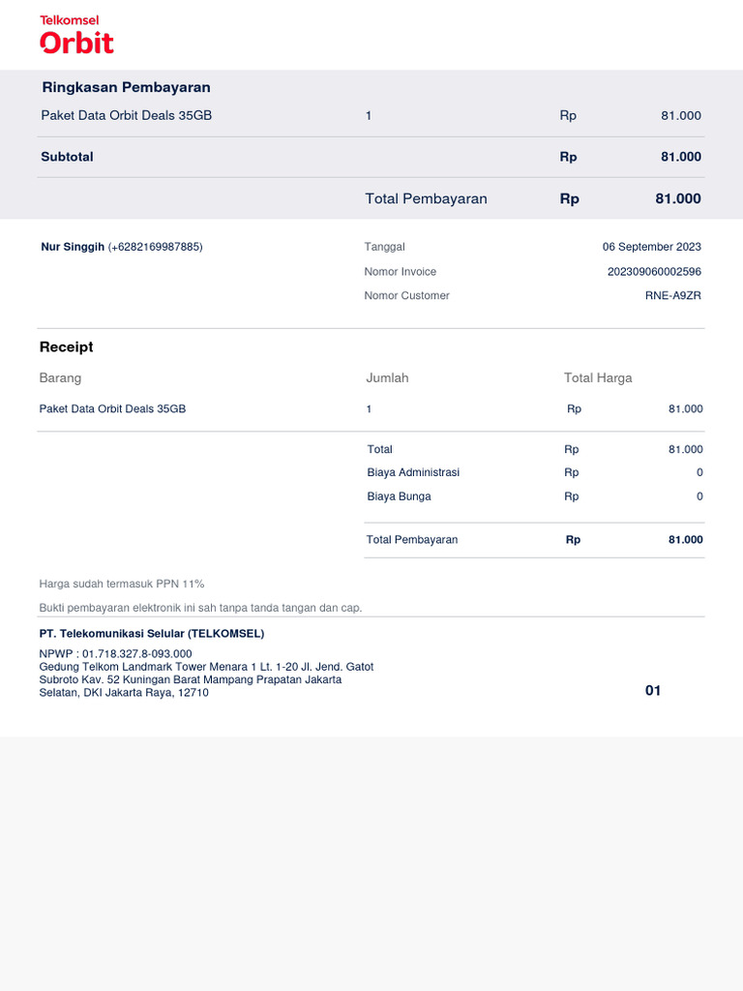Click the summary Total Pembayaran amount 81.000
743x991 pixels.
(x=678, y=198)
